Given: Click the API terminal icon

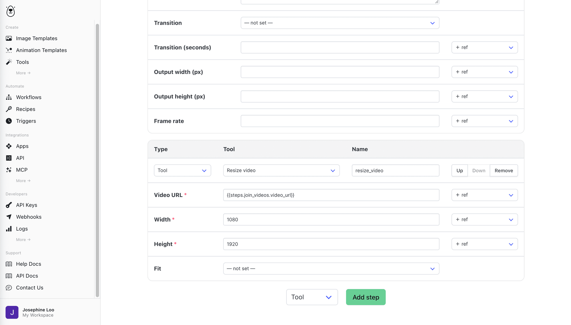Looking at the screenshot, I should pyautogui.click(x=9, y=158).
